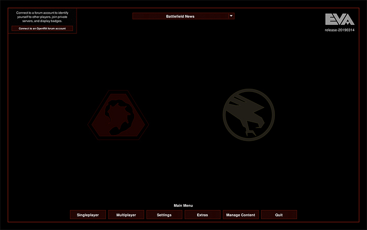This screenshot has height=230, width=367.
Task: Click the letter A in the EVA logo
Action: tap(349, 19)
